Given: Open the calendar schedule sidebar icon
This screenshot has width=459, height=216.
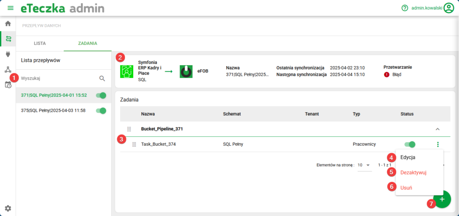Looking at the screenshot, I should tap(8, 85).
